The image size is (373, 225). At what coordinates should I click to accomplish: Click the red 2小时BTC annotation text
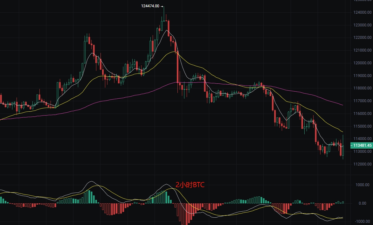point(190,185)
